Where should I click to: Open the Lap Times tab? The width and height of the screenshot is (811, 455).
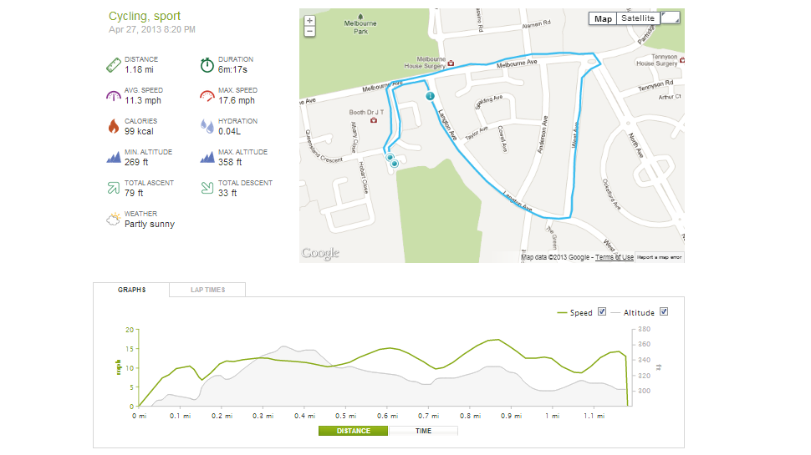point(207,290)
